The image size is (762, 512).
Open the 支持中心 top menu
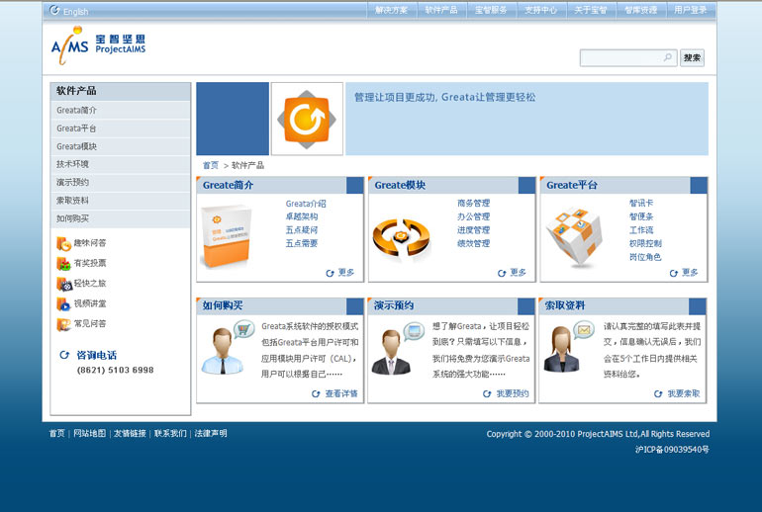[x=541, y=10]
